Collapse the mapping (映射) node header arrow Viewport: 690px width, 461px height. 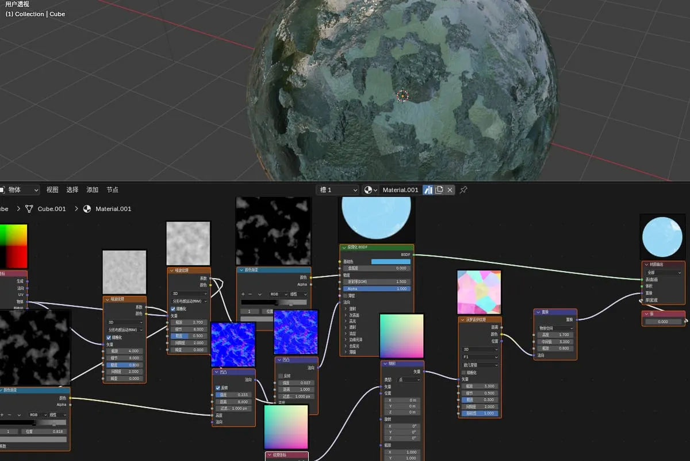pos(384,363)
